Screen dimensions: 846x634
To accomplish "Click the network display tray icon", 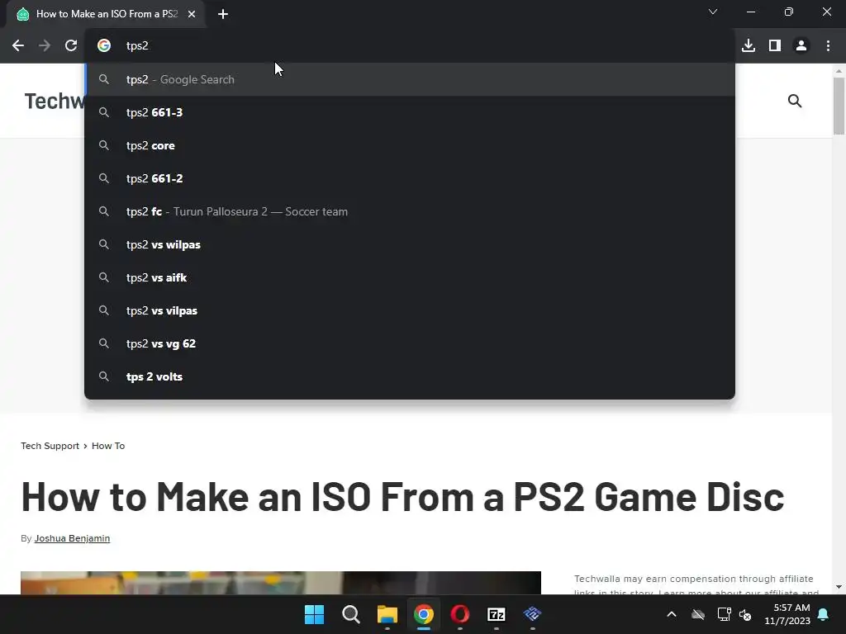I will (x=724, y=614).
